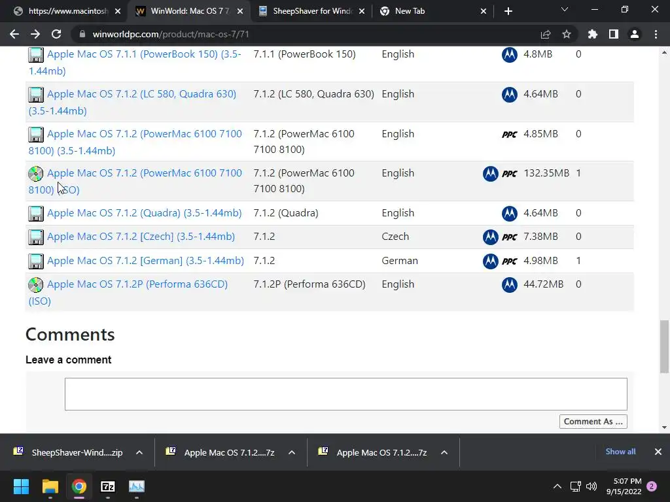
Task: Click the address bar URL
Action: coord(171,34)
